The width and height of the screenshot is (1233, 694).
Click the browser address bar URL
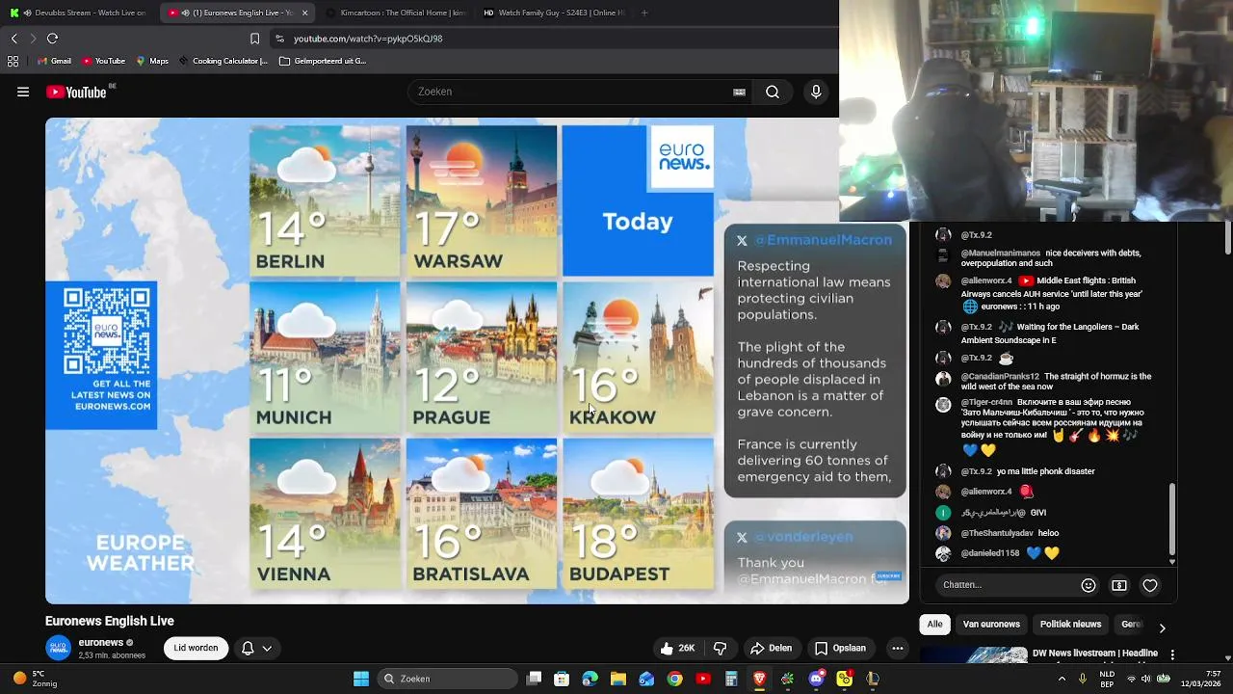[x=368, y=39]
